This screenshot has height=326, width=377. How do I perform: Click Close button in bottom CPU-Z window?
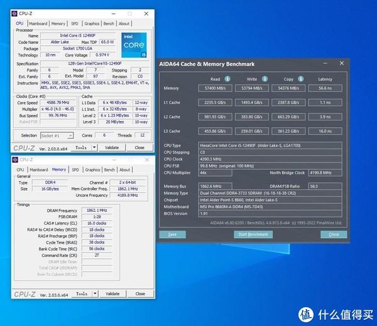(x=140, y=293)
